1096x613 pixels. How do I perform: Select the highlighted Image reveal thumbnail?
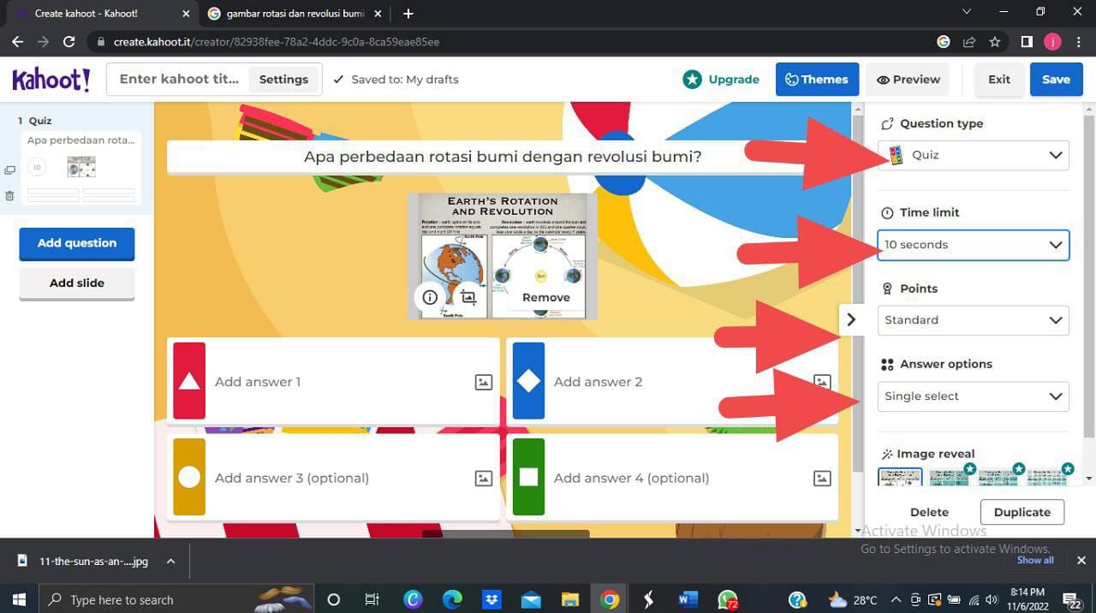coord(901,477)
